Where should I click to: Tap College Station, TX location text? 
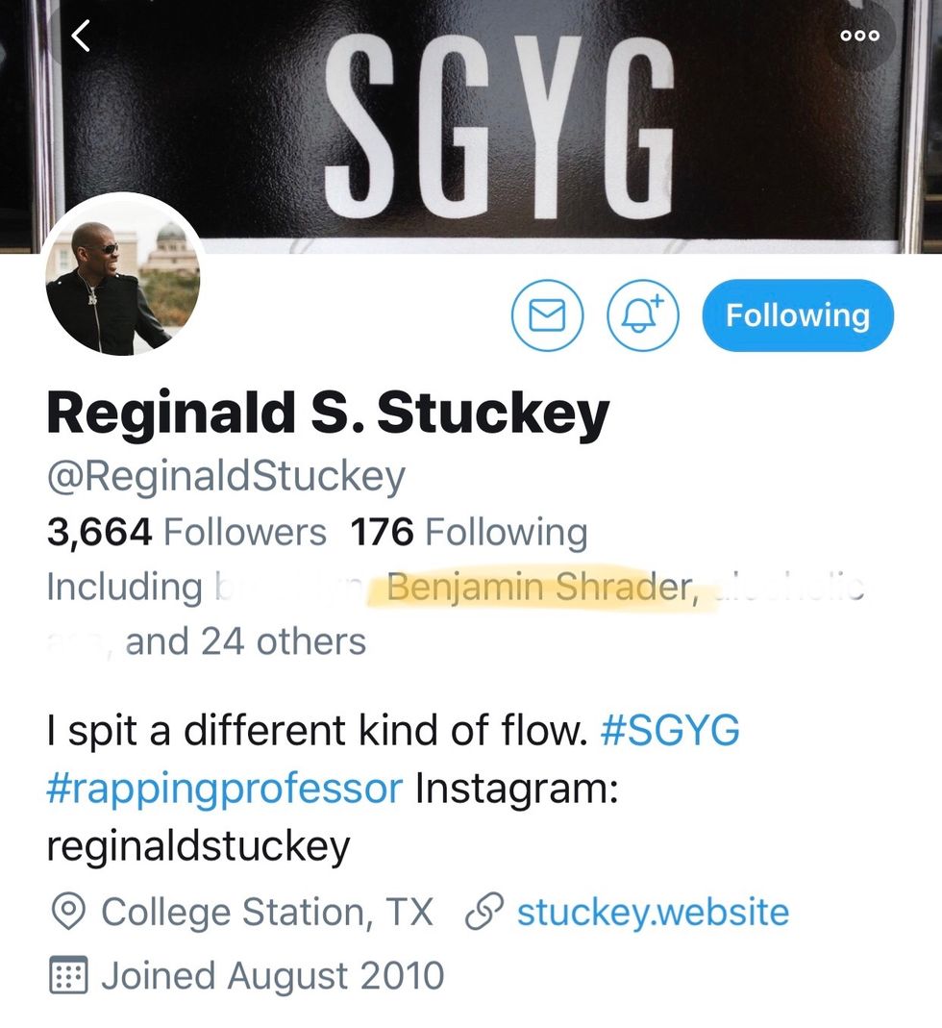267,912
